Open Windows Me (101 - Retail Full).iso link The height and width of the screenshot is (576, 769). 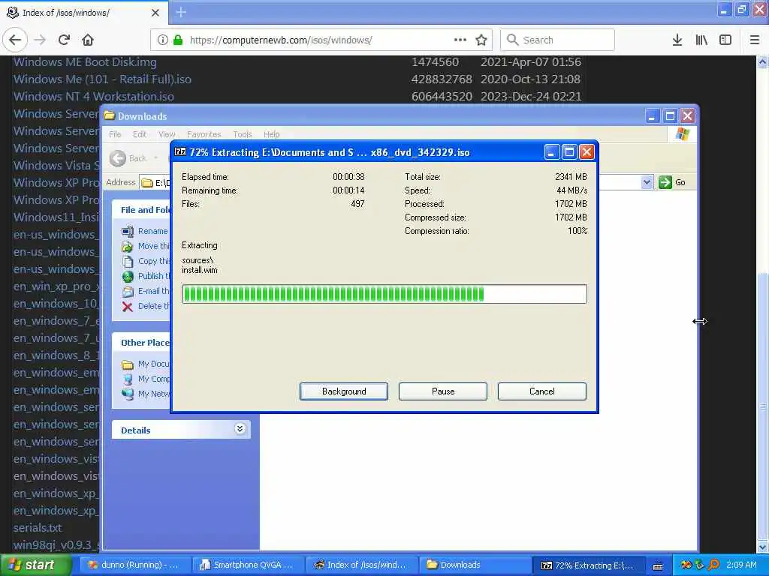click(102, 79)
